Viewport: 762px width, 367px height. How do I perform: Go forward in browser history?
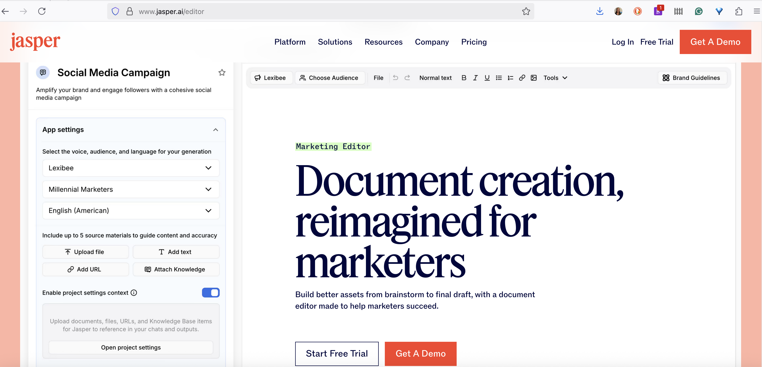pyautogui.click(x=23, y=11)
